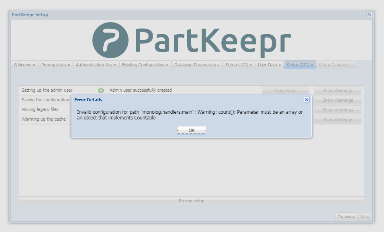Open the Setup (1/2) tab
The width and height of the screenshot is (384, 232).
pyautogui.click(x=239, y=65)
